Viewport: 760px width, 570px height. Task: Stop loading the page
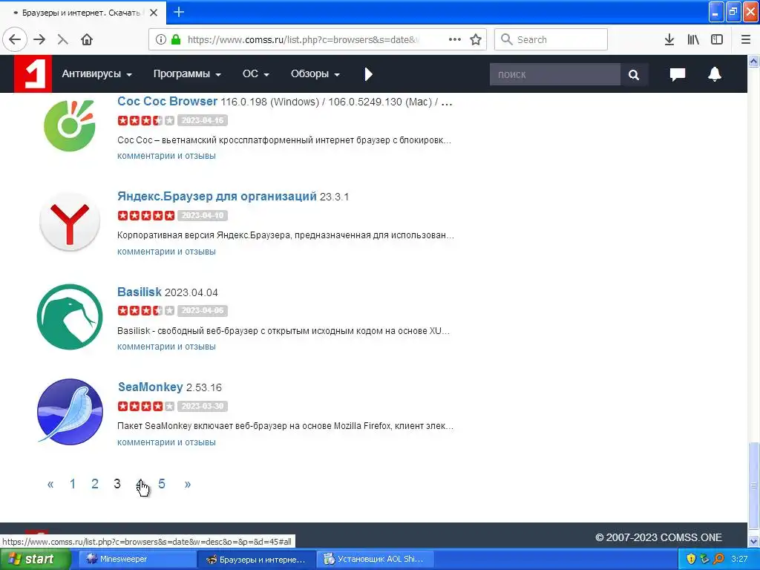tap(62, 39)
